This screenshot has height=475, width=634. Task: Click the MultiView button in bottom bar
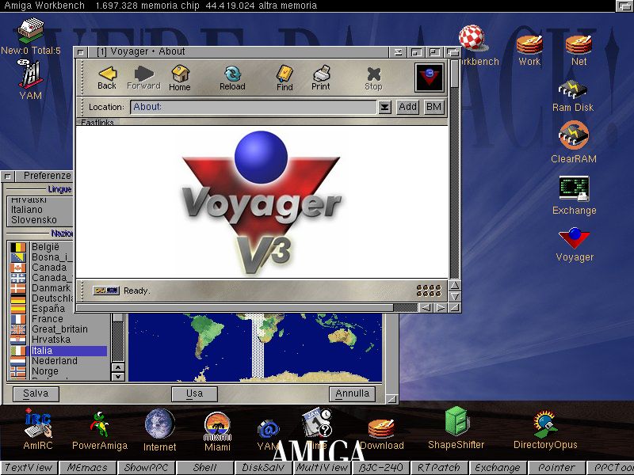322,468
